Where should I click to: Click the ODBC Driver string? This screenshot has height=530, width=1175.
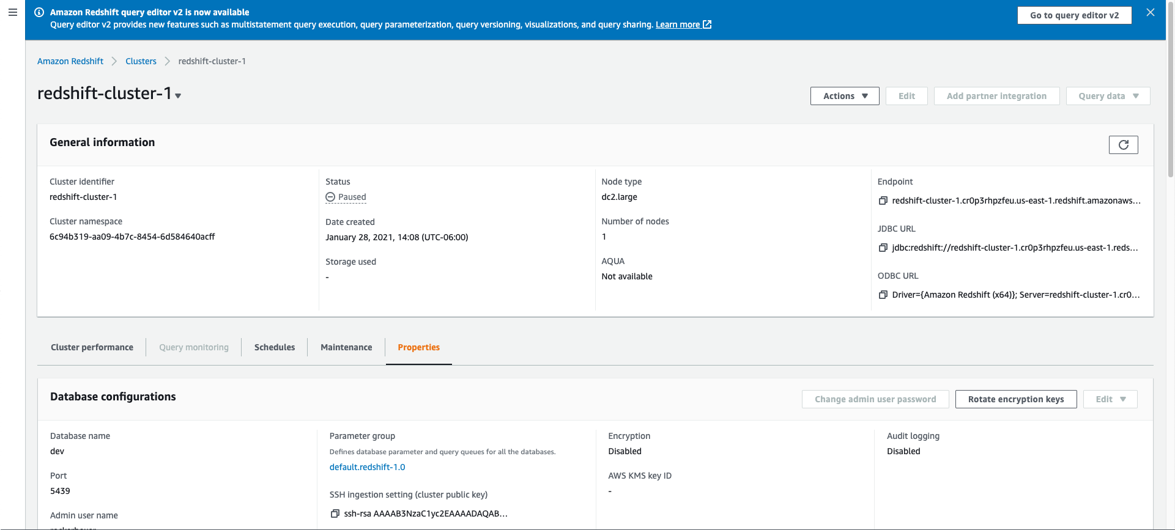click(1016, 295)
